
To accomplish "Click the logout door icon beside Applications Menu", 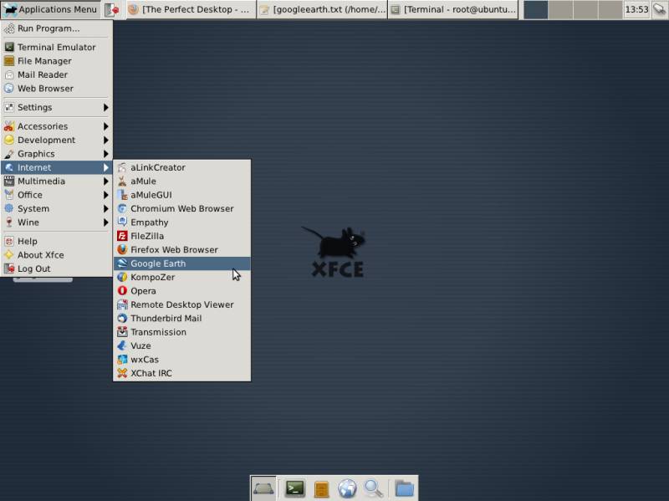I will (x=112, y=9).
